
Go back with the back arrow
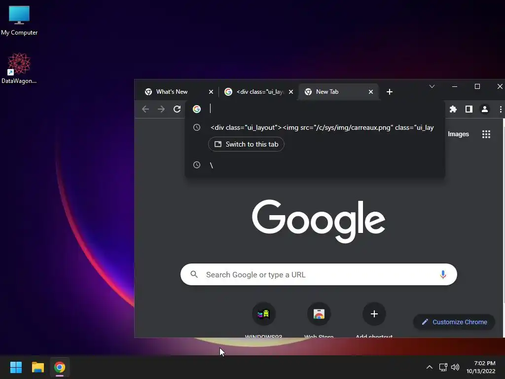(145, 109)
